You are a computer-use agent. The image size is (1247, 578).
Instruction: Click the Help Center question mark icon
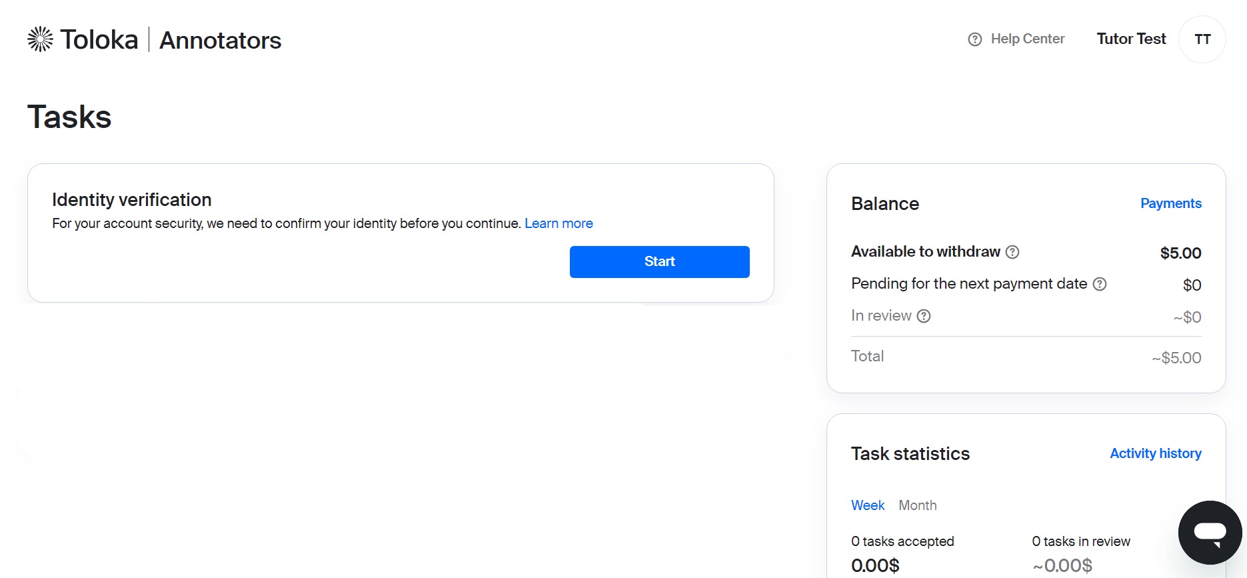[975, 39]
